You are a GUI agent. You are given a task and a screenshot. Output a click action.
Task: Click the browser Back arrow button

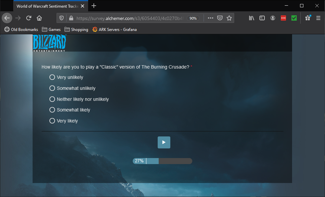pyautogui.click(x=7, y=18)
